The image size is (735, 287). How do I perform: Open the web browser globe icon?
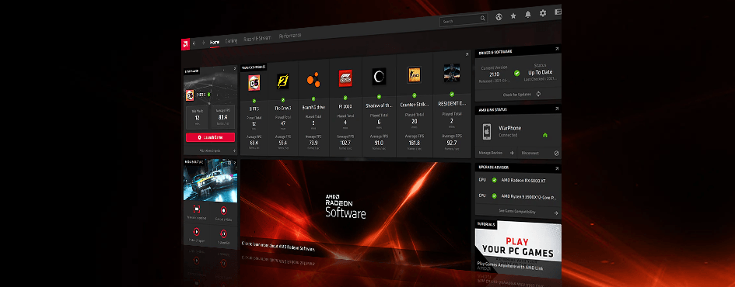tap(499, 17)
